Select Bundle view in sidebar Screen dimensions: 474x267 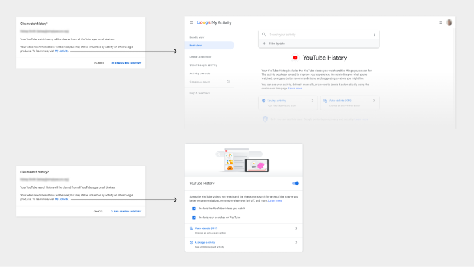197,37
